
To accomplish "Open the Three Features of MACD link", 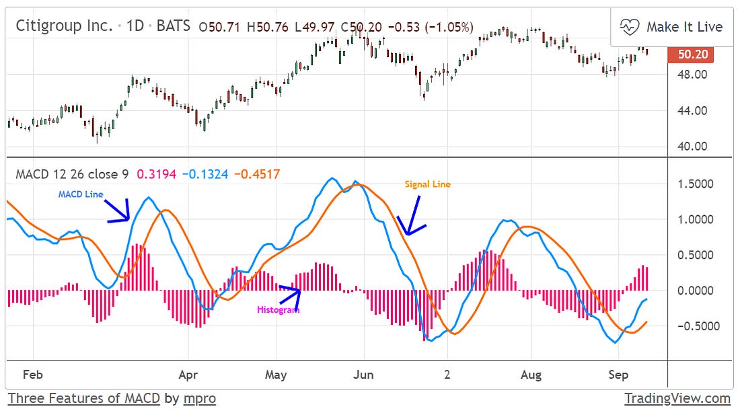I will 84,398.
